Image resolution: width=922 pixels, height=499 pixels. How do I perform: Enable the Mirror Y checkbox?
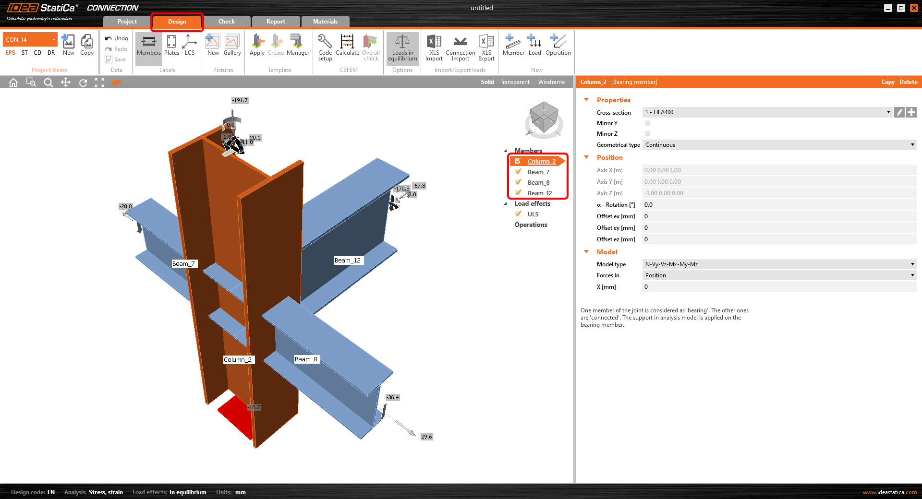[647, 123]
